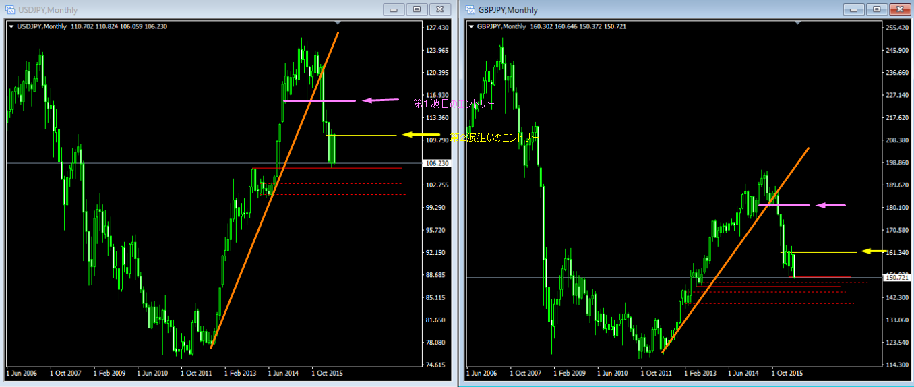
Task: Click the chart shift triangle on USDJPY chart
Action: coord(338,23)
